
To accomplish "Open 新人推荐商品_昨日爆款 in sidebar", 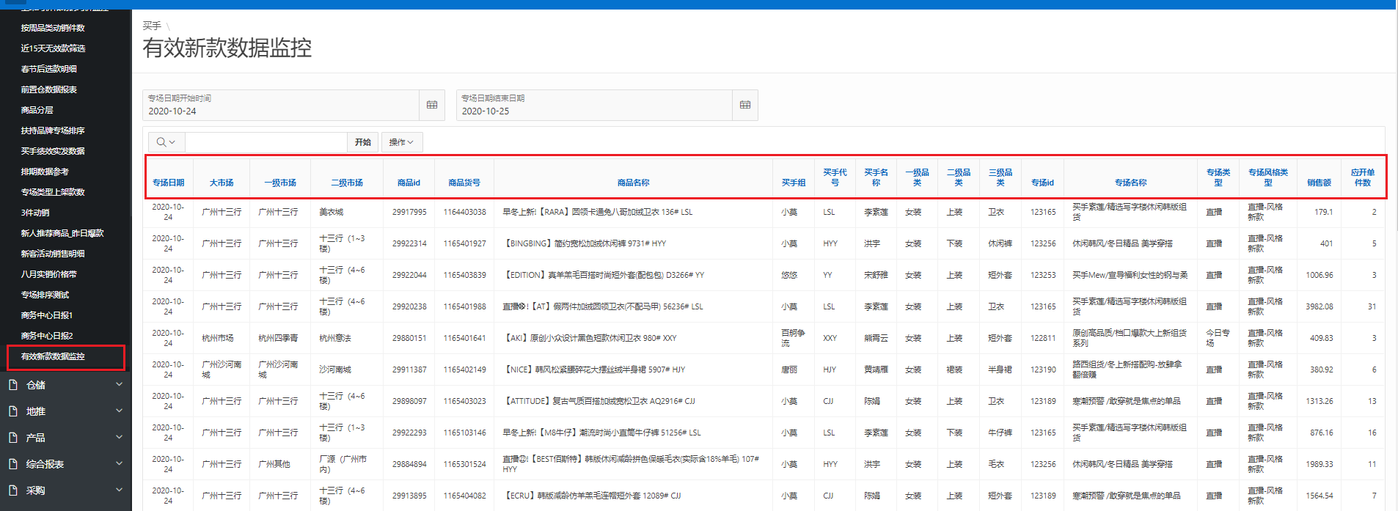I will click(62, 233).
